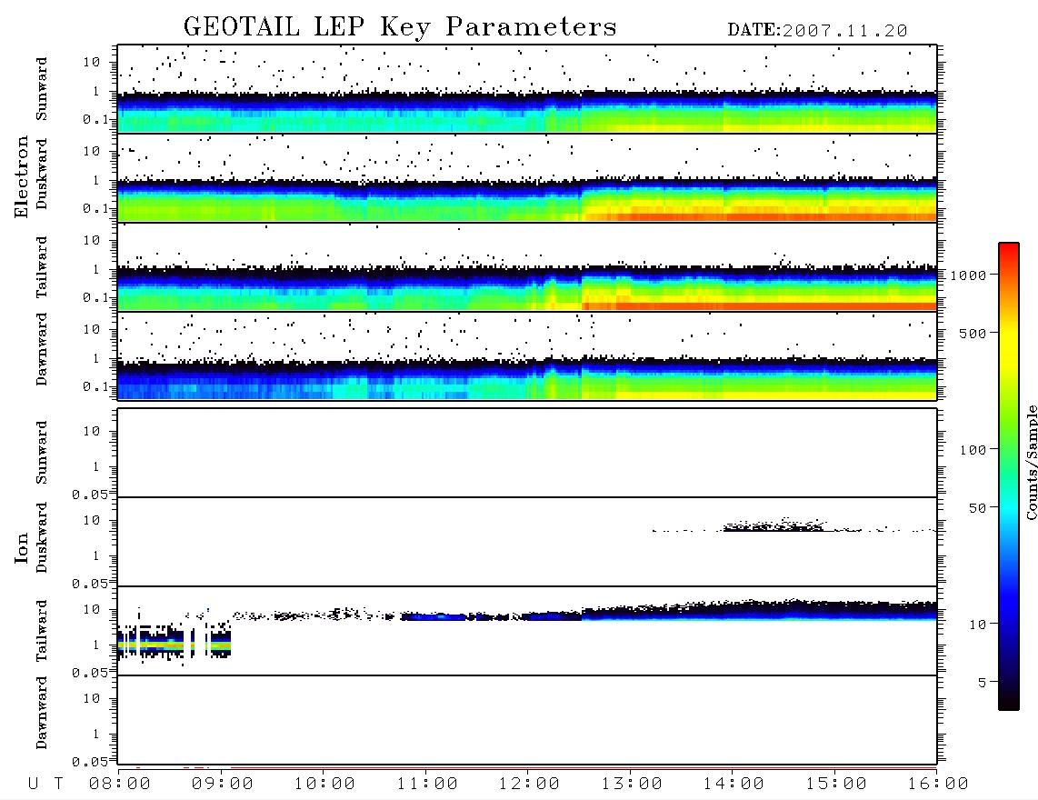The image size is (1038, 800).
Task: Click the "Ion" group axis label
Action: click(21, 547)
